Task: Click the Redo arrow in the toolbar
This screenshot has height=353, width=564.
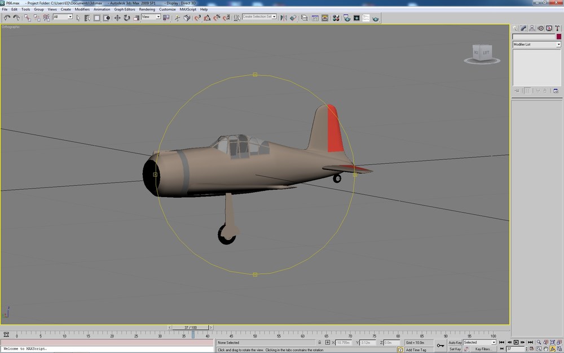Action: point(16,18)
